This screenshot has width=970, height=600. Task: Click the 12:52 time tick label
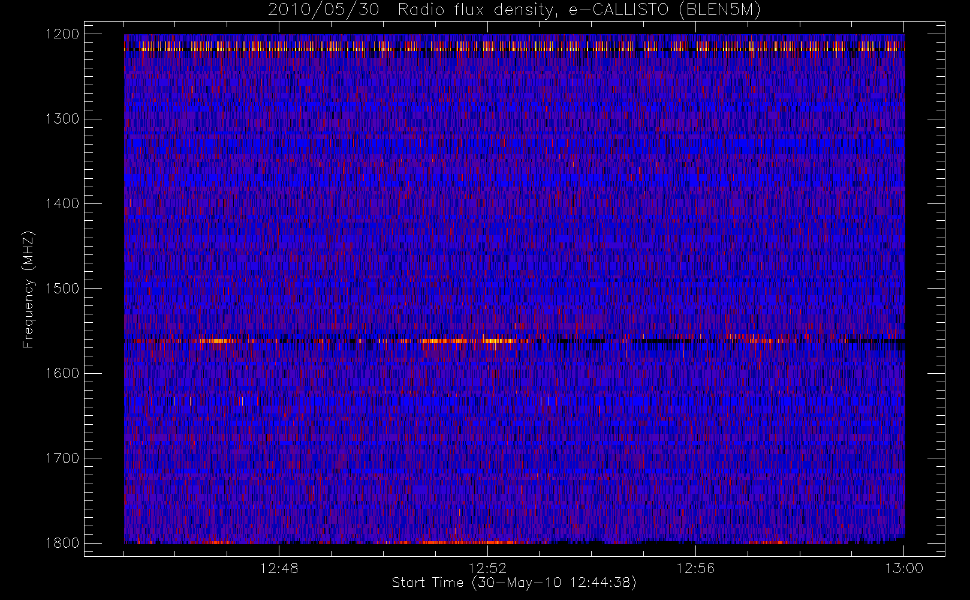coord(487,568)
